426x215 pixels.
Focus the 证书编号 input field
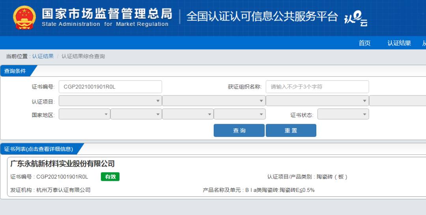pos(110,86)
